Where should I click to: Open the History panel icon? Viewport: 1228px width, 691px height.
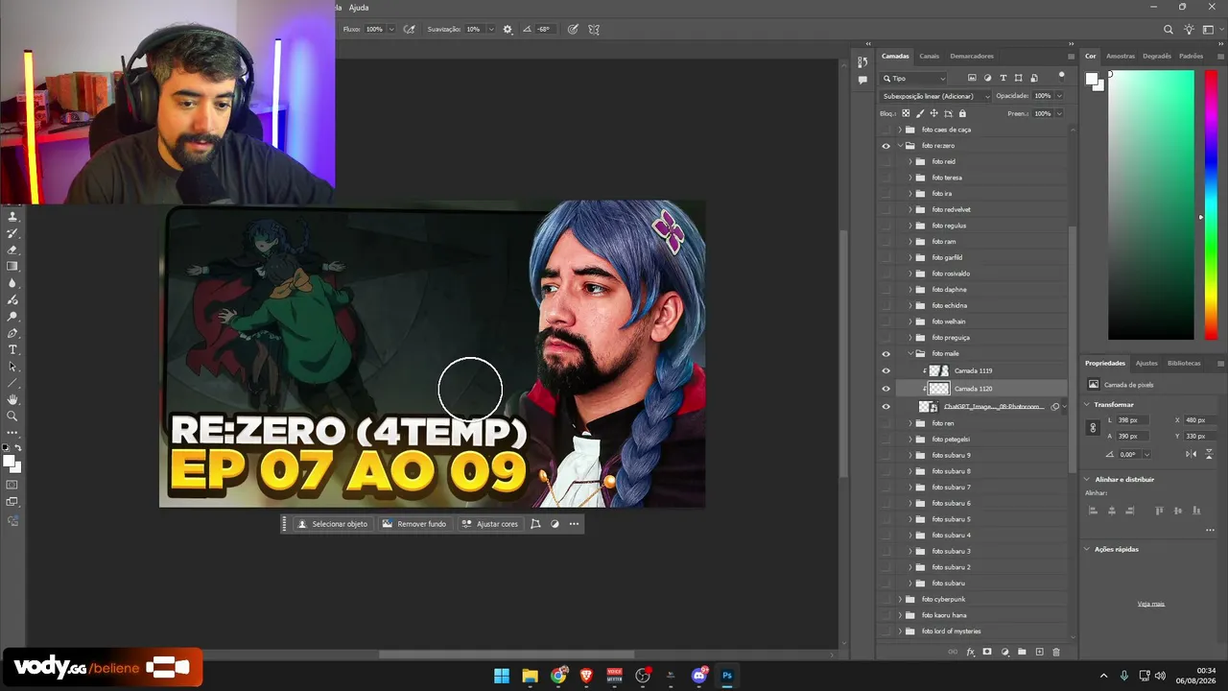click(862, 62)
